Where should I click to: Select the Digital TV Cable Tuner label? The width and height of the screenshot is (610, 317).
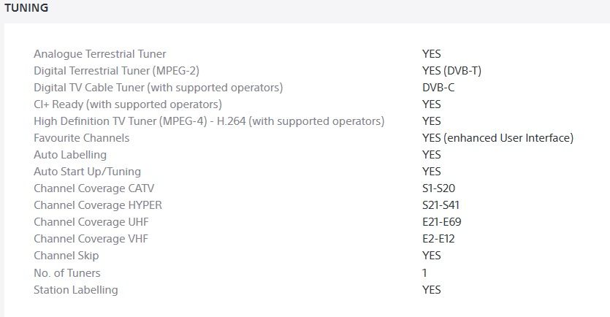coord(158,88)
